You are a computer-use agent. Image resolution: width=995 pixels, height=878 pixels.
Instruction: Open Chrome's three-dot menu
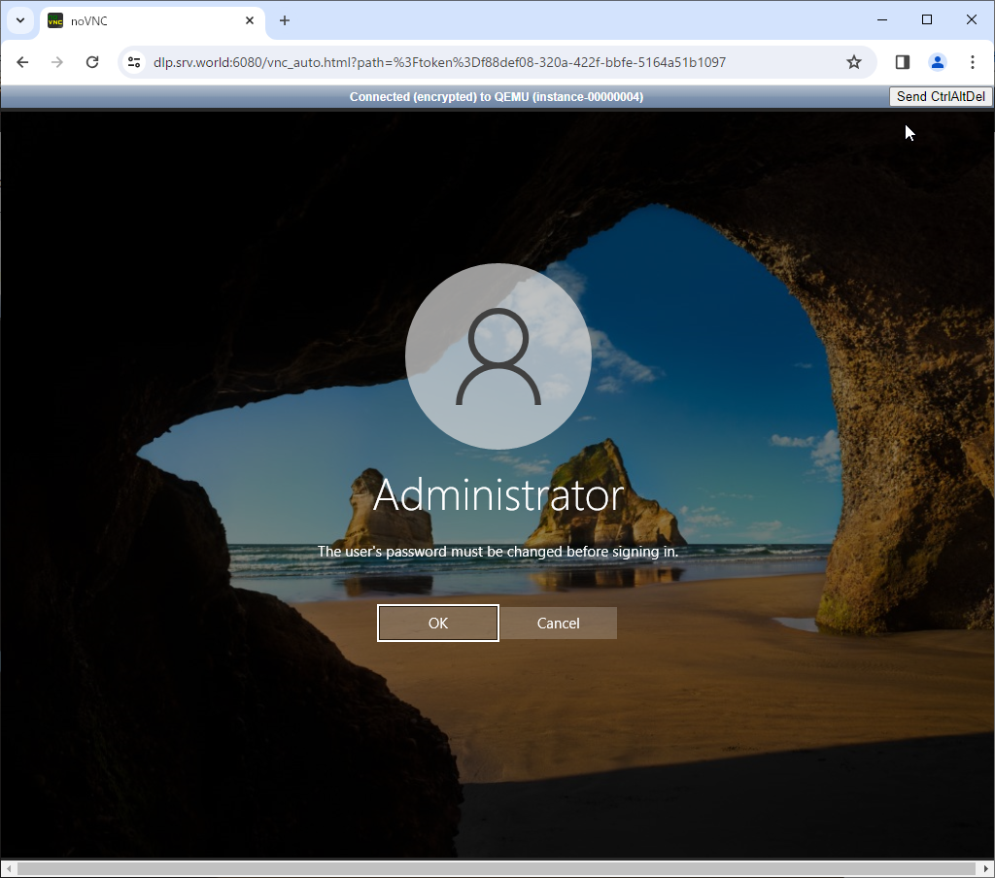point(972,62)
